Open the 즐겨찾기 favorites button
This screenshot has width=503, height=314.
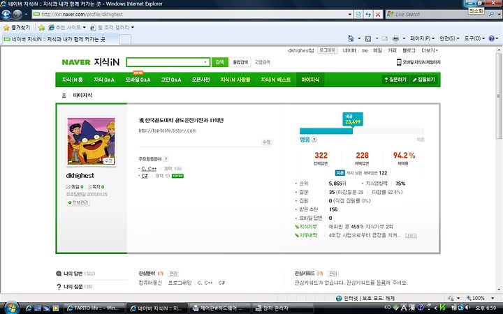[x=17, y=27]
